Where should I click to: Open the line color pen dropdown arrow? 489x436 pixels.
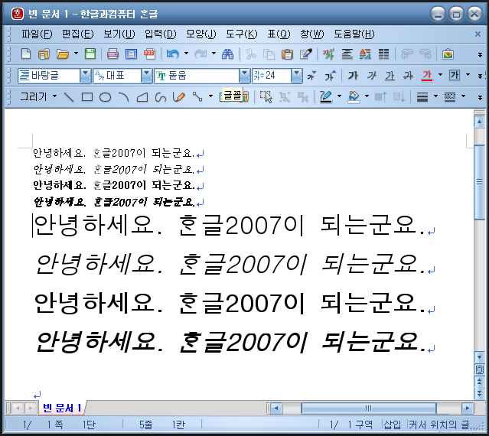(339, 96)
